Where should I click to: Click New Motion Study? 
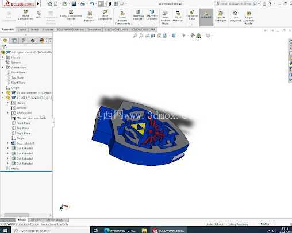click(x=165, y=18)
